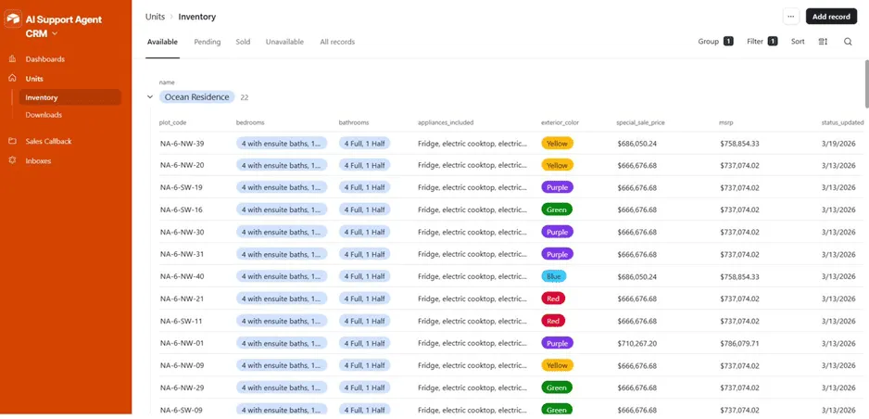
Task: Open Inboxes in the sidebar
Action: (x=38, y=160)
